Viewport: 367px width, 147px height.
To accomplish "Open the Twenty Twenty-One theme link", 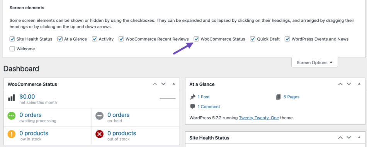I will tap(259, 118).
